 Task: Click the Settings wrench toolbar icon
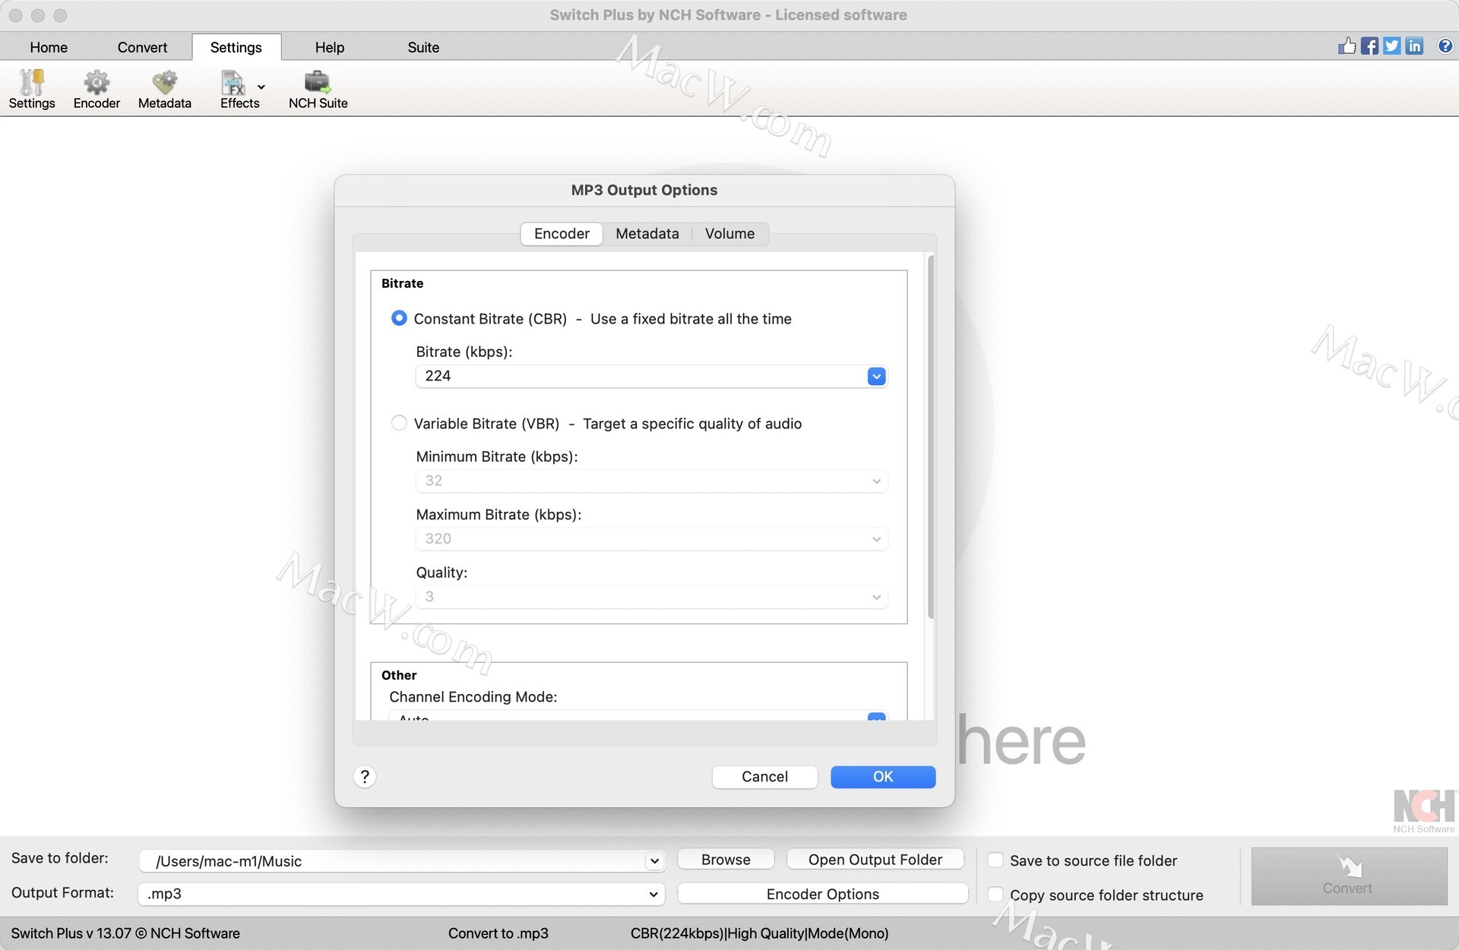click(31, 82)
